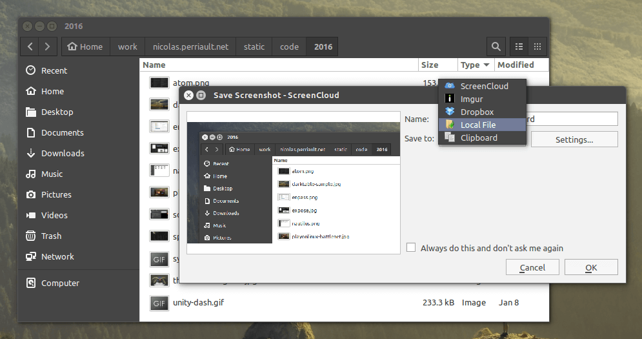Cancel the Save Screenshot dialog
The width and height of the screenshot is (642, 339).
[532, 268]
